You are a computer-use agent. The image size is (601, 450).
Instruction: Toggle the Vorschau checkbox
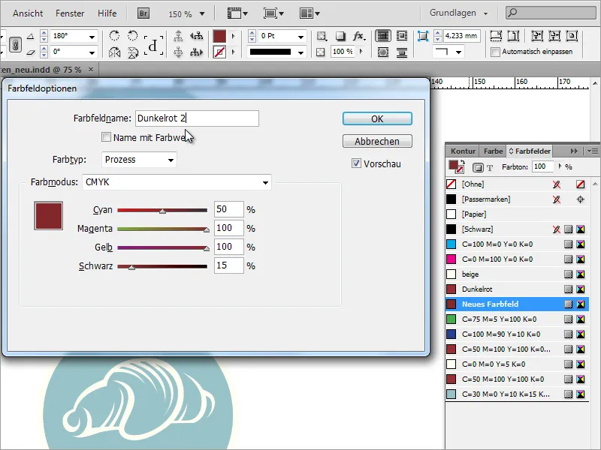[x=356, y=163]
